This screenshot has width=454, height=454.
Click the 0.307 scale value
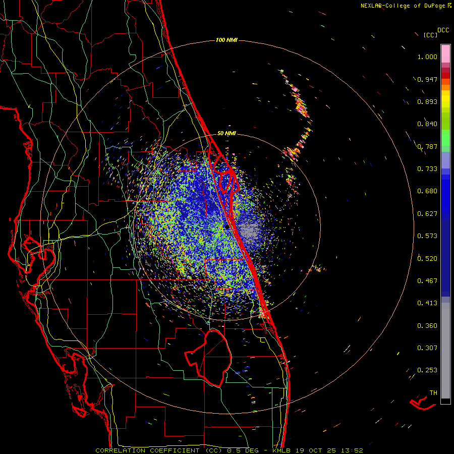click(427, 348)
